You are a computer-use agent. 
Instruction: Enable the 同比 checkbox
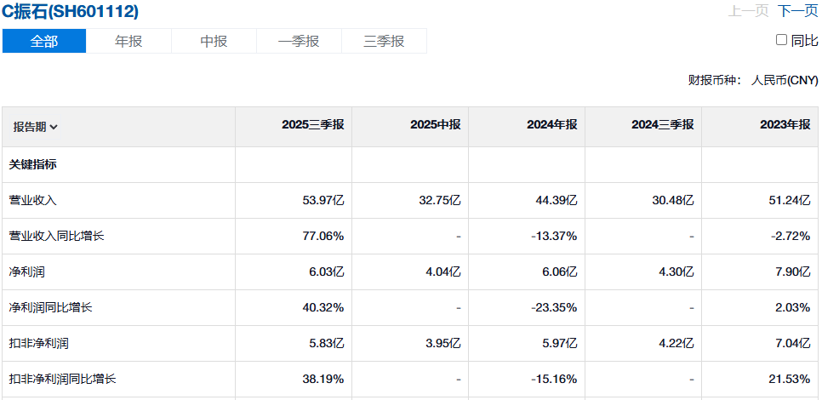(781, 40)
